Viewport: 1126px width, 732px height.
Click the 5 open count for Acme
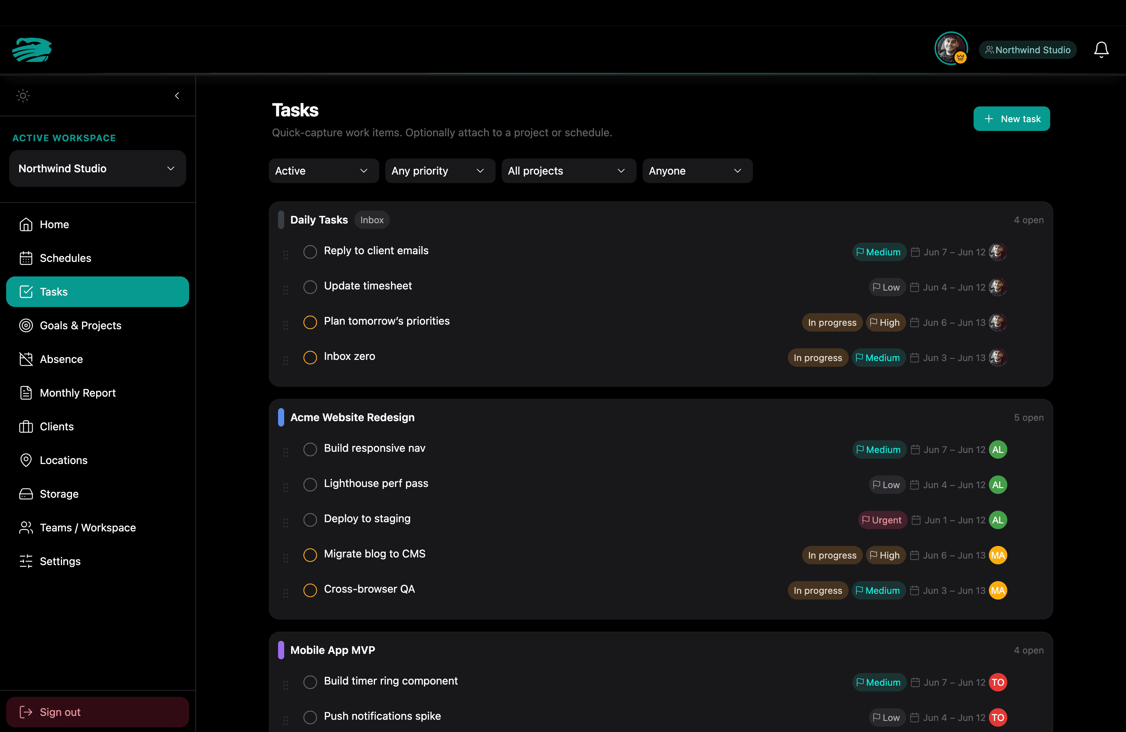[x=1029, y=418]
